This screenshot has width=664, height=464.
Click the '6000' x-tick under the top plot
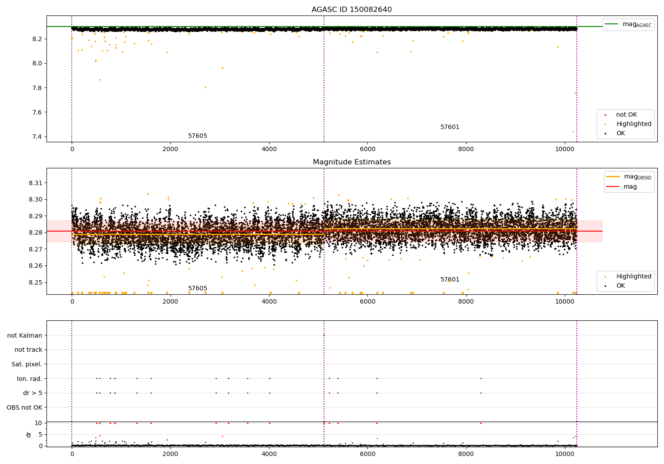click(x=367, y=149)
